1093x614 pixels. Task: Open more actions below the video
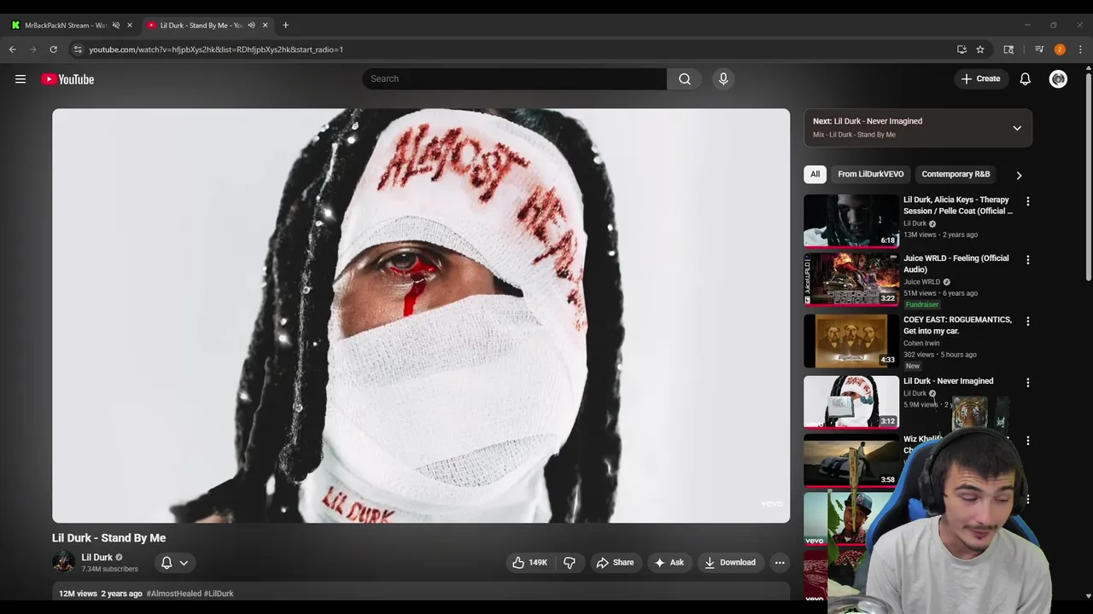(780, 562)
